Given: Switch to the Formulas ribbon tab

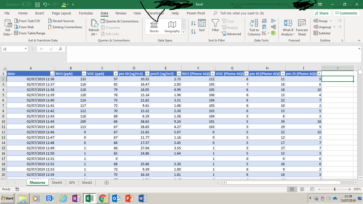Looking at the screenshot, I should pyautogui.click(x=86, y=13).
